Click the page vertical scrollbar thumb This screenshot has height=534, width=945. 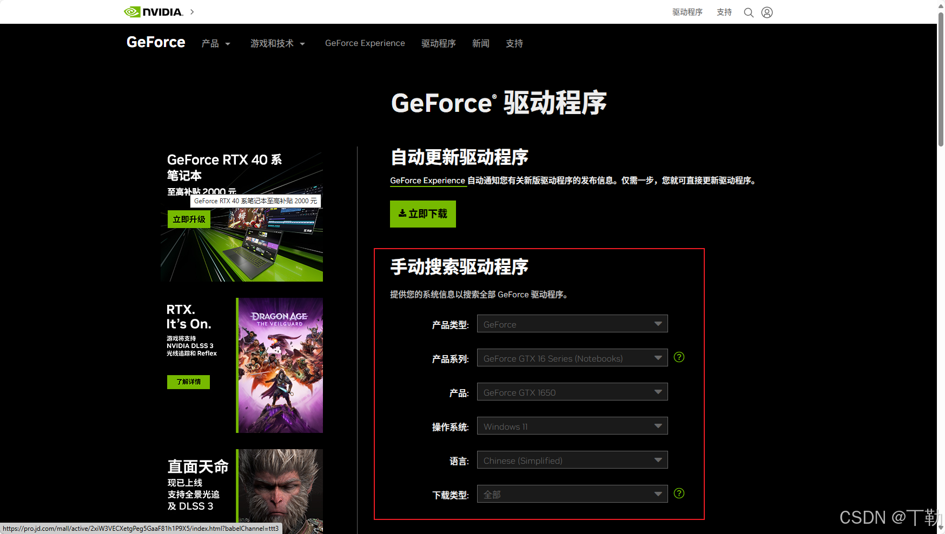coord(941,78)
